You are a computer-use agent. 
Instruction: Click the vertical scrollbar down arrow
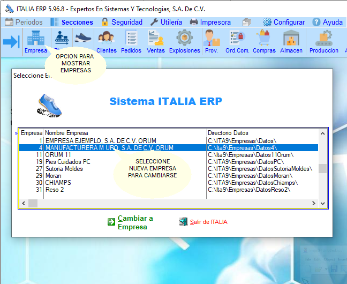click(323, 204)
